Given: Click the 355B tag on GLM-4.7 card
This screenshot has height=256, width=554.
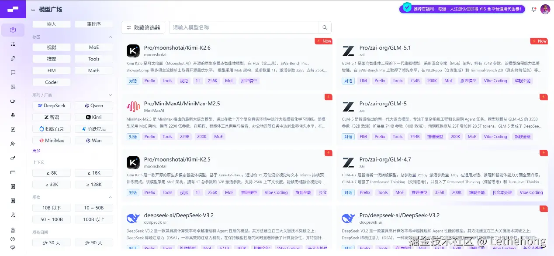Looking at the screenshot, I should click(x=440, y=192).
